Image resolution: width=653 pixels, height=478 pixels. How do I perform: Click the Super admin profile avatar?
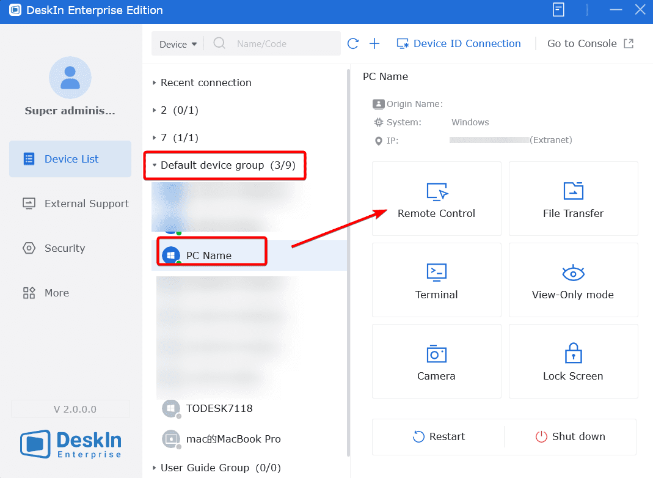(70, 78)
